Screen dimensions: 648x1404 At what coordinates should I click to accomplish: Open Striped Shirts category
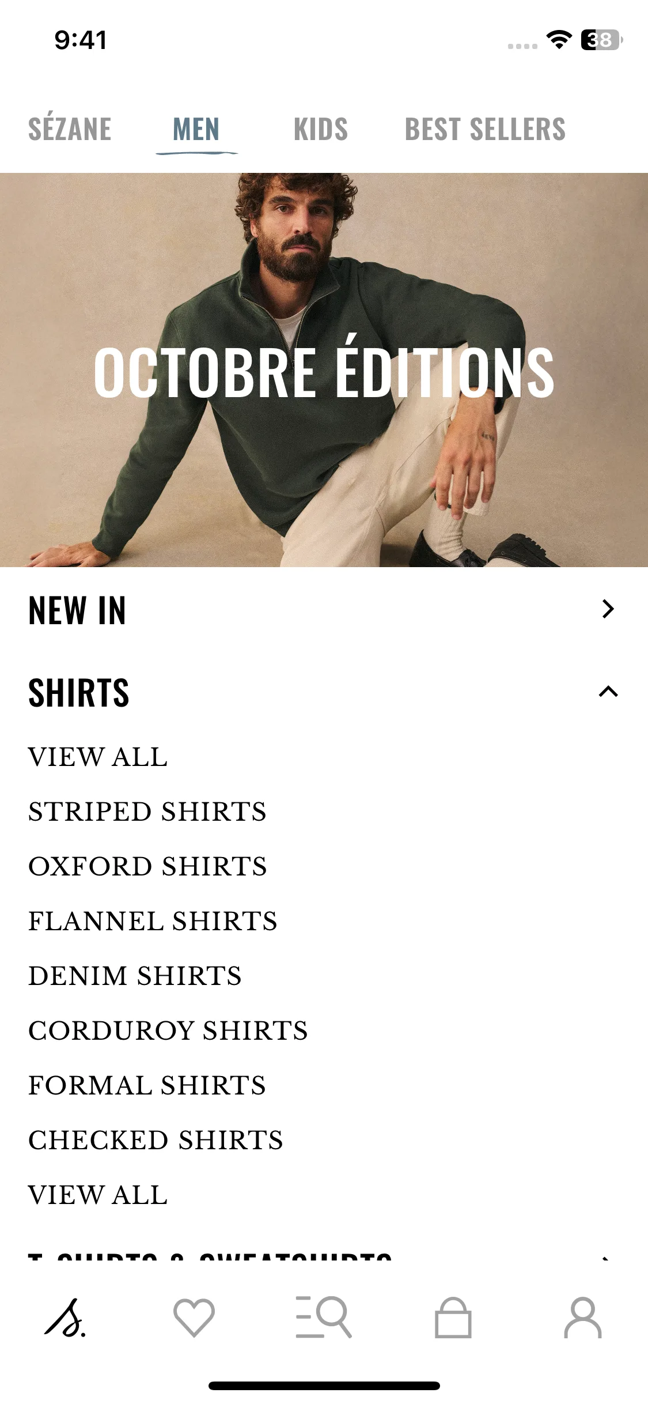pos(147,812)
